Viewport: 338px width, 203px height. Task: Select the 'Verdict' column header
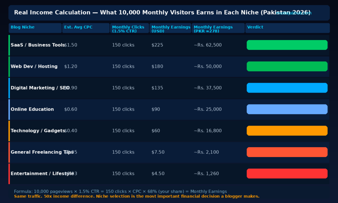point(287,28)
